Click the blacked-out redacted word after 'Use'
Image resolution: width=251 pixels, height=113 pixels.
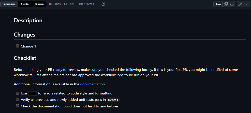[x=32, y=93]
